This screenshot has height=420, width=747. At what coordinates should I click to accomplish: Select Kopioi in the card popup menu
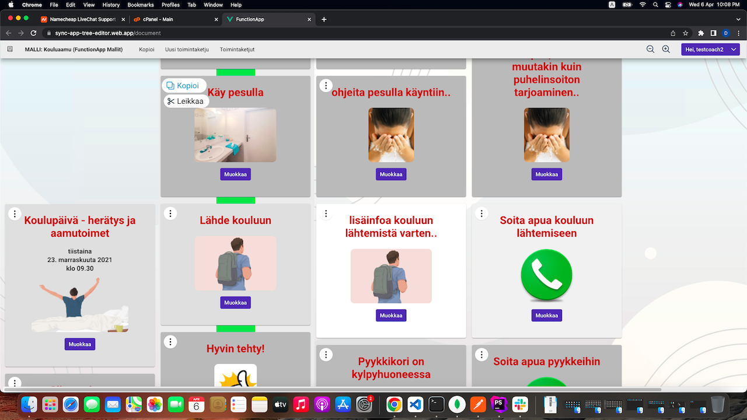[183, 86]
